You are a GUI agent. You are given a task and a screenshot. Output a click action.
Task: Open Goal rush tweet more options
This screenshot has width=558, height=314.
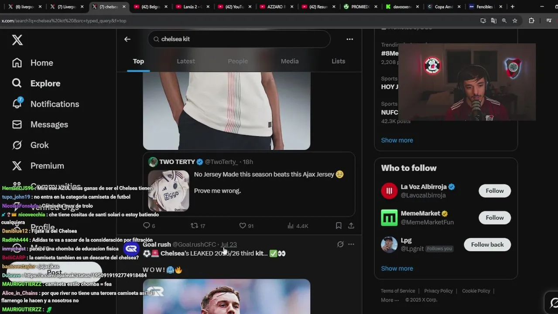point(351,244)
